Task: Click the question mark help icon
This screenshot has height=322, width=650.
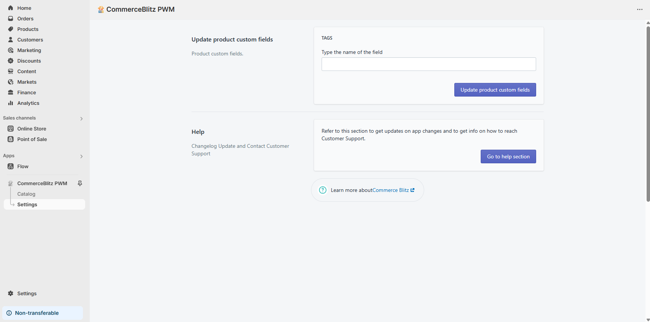Action: tap(323, 190)
